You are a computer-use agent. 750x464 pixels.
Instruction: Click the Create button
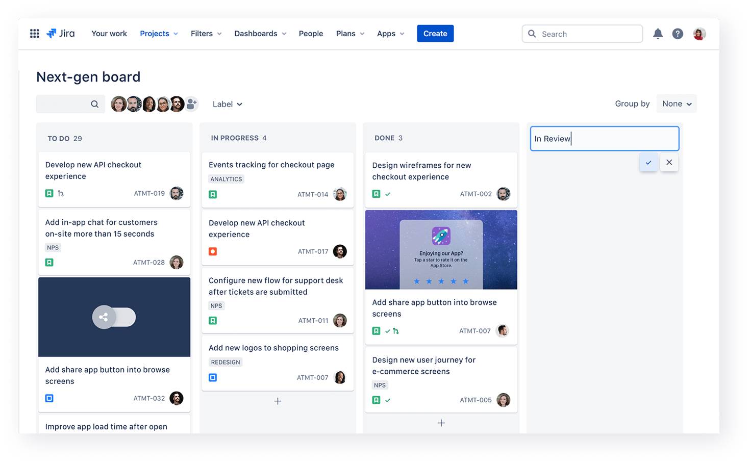coord(435,33)
